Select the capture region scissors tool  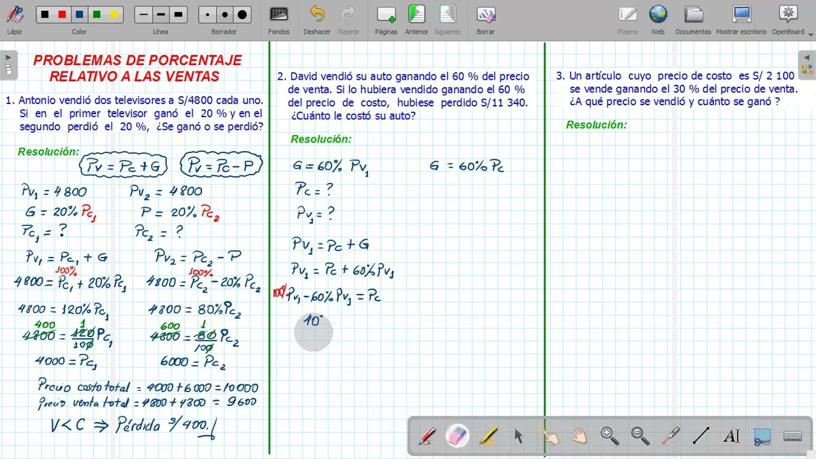762,436
